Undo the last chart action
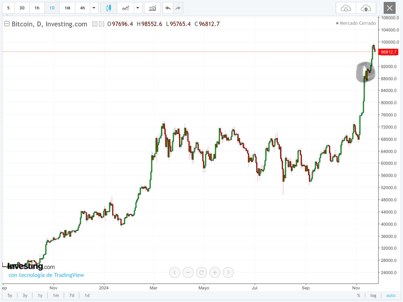403x302 pixels. (x=168, y=8)
